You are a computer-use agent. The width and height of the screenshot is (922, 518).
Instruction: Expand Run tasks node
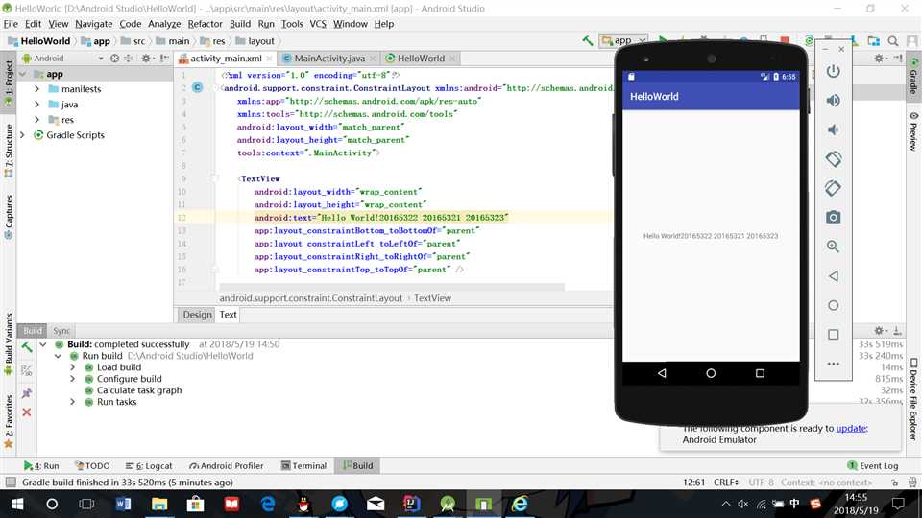pos(72,402)
